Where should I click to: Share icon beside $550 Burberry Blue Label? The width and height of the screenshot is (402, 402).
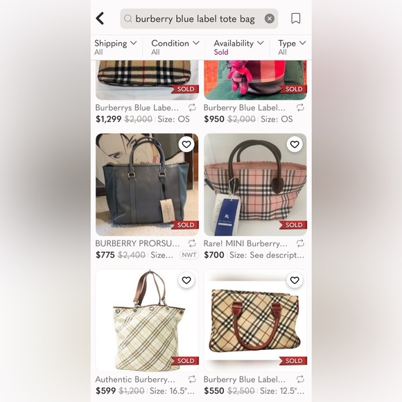coord(300,379)
